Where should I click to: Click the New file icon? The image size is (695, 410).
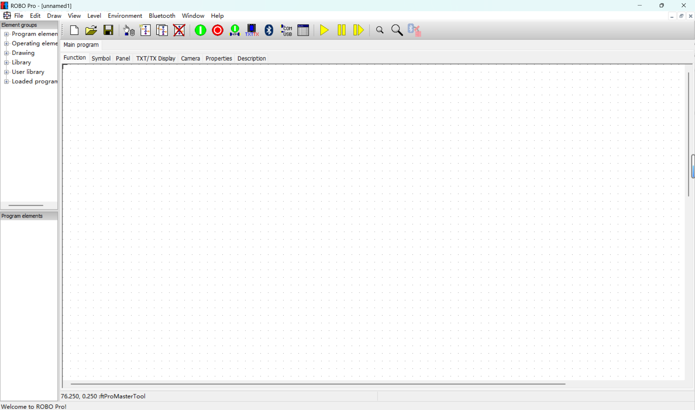point(74,30)
